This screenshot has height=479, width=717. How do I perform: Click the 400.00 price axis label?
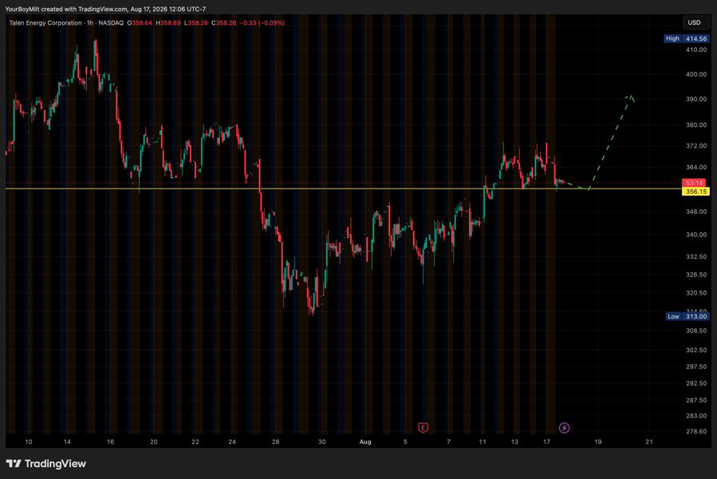(x=696, y=74)
